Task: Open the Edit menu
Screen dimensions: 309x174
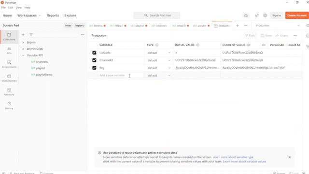Action: click(11, 8)
